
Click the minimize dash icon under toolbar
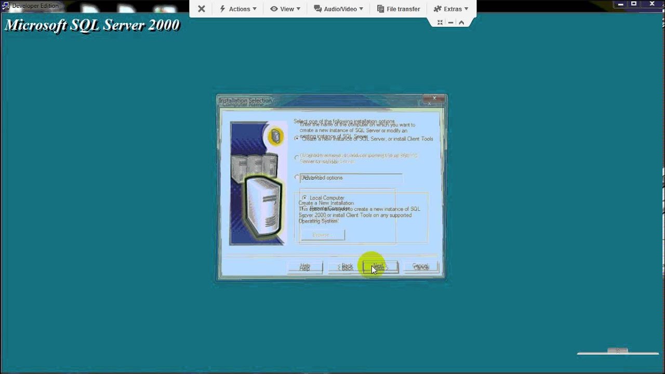tap(450, 22)
